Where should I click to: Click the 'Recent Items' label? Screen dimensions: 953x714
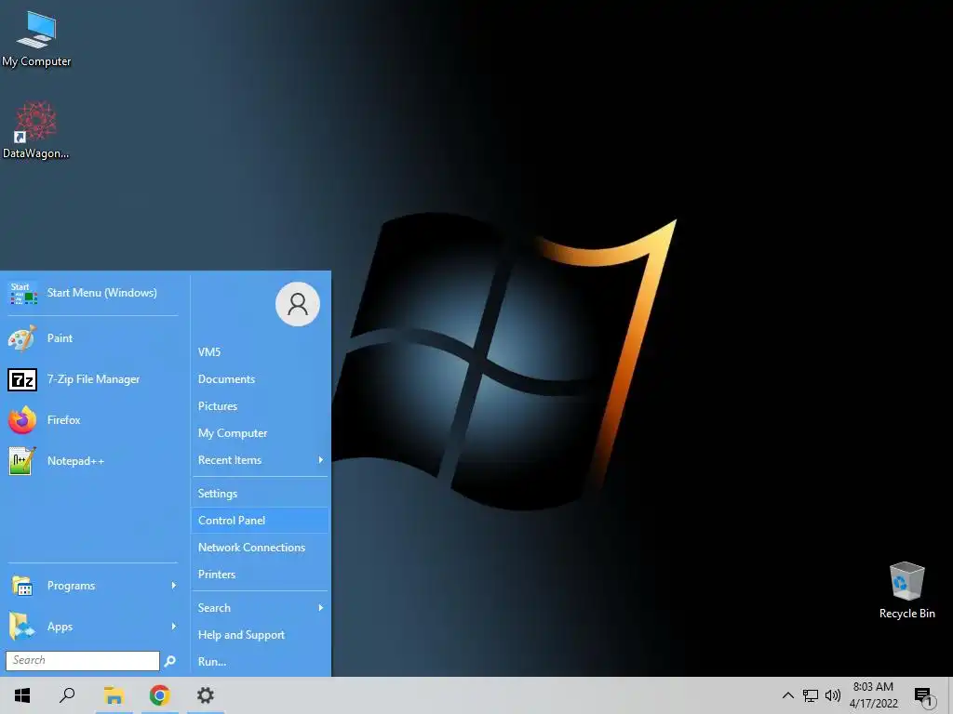pos(230,460)
